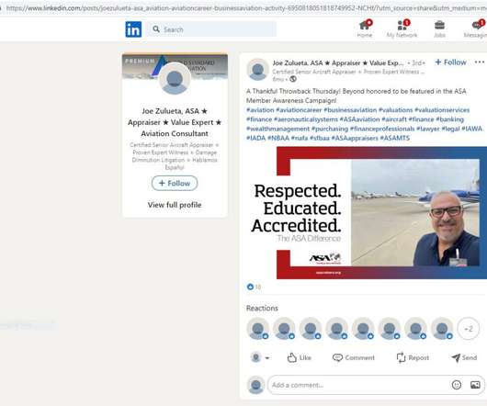Image resolution: width=487 pixels, height=406 pixels.
Task: Click the browser address bar URL
Action: click(245, 7)
